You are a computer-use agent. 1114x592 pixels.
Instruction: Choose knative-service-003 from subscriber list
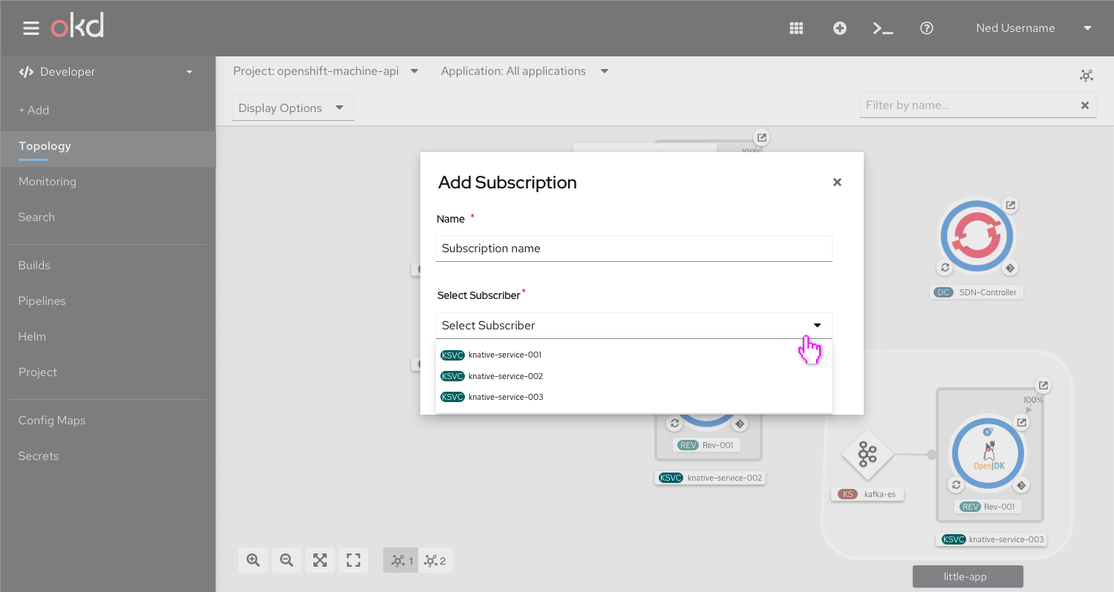tap(634, 397)
